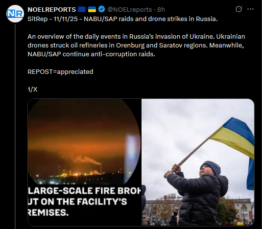
Task: Open the boy waving flag photo
Action: [198, 162]
